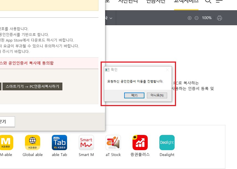Viewport: 237px width, 169px height.
Task: Click 스마트기기 → PC인증서복사하기 button
Action: 32,86
